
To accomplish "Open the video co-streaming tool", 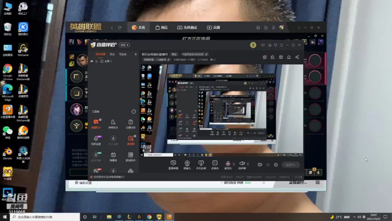I will point(96,140).
